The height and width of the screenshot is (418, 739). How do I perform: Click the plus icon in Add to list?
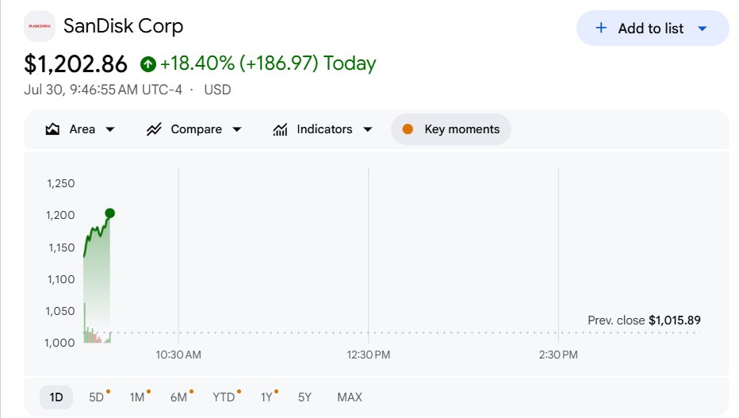pos(601,28)
